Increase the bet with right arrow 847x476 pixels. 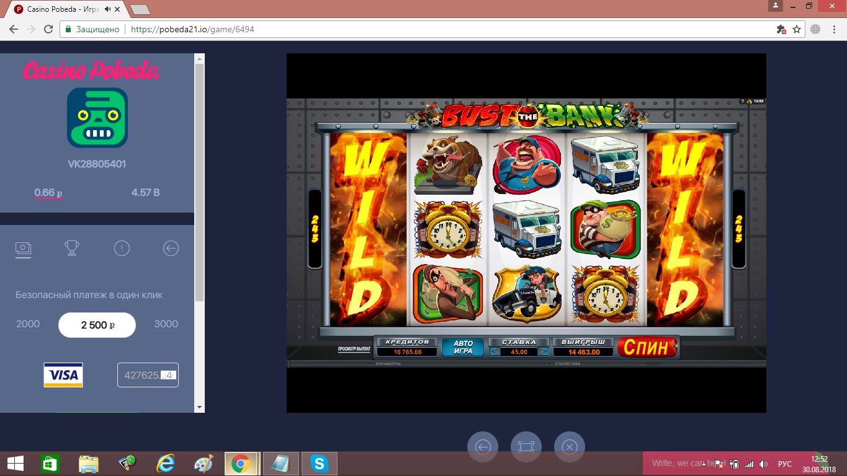[x=543, y=352]
